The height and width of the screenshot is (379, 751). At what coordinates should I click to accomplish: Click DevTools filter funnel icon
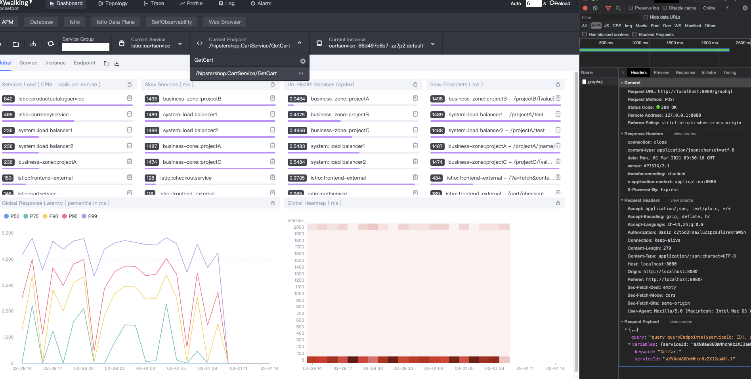coord(608,8)
